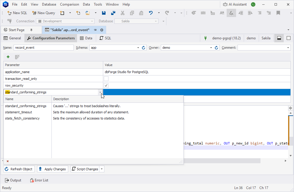Click the New Query toolbar button
The image size is (294, 192).
[x=44, y=13]
